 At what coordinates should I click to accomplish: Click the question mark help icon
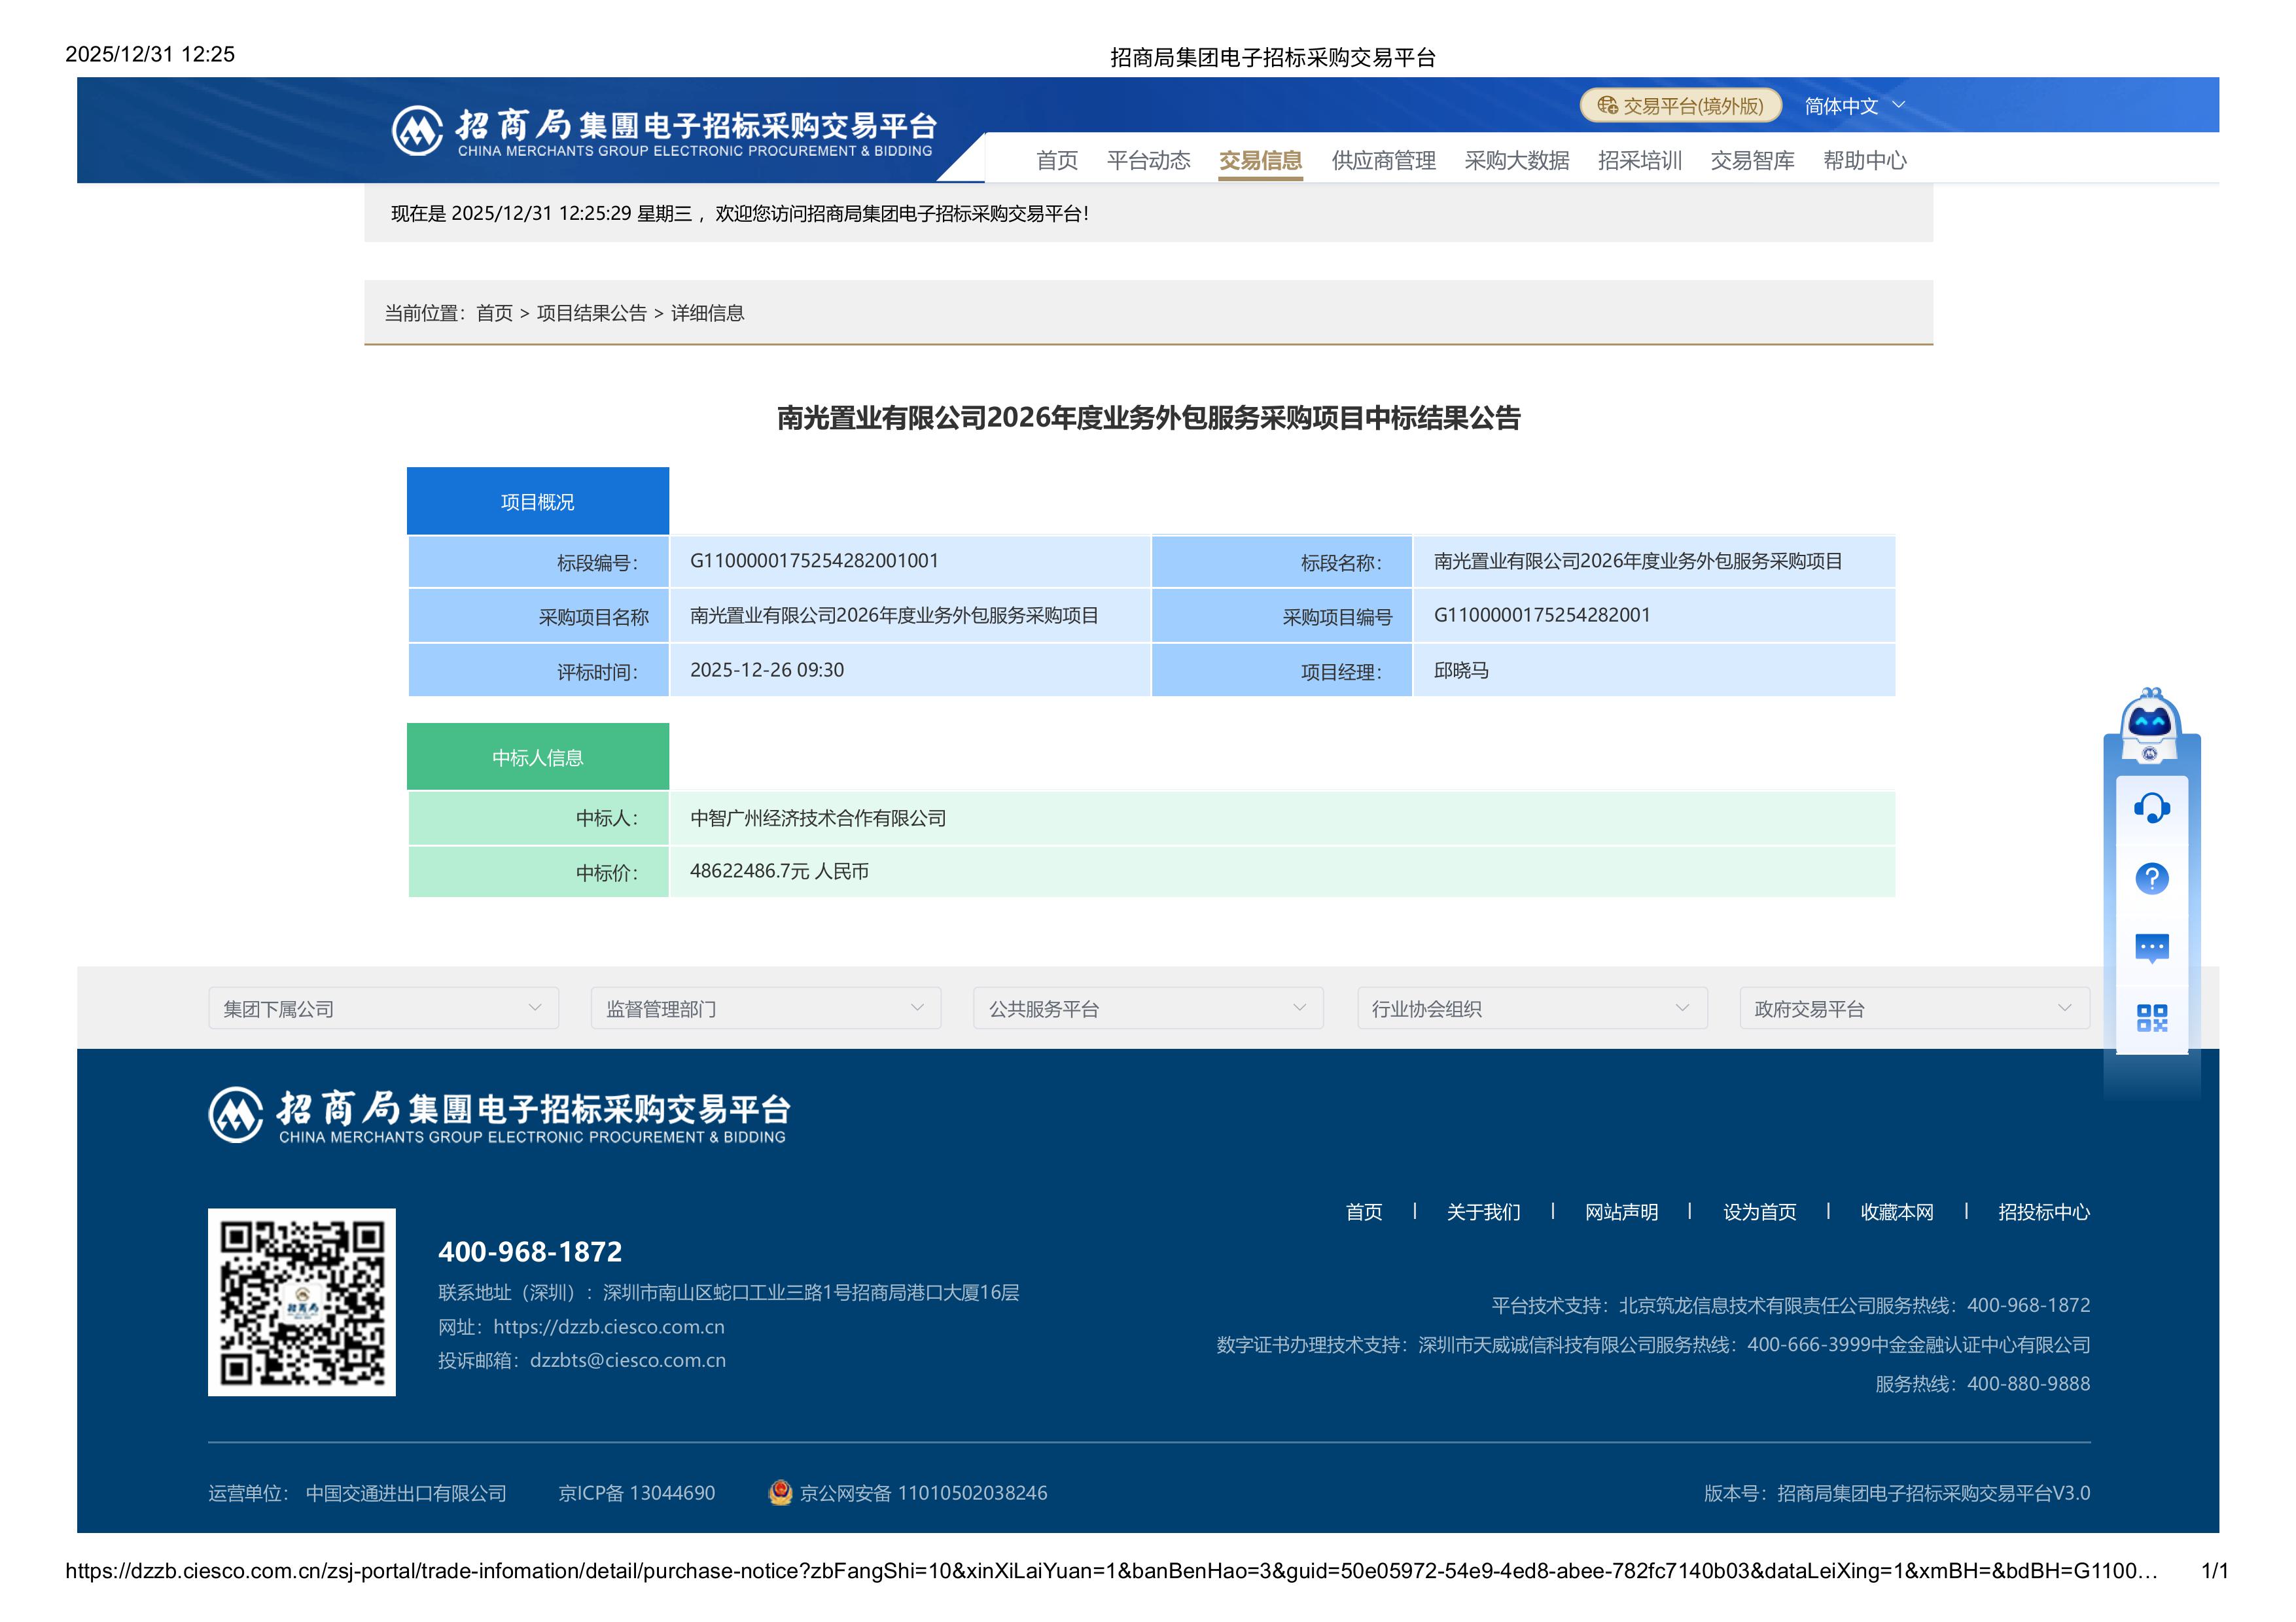2151,879
